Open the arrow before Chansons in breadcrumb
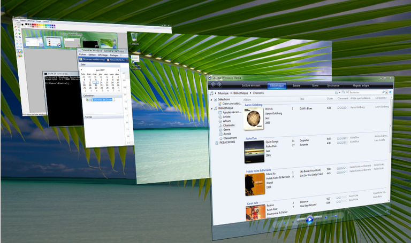The height and width of the screenshot is (243, 411). [x=250, y=93]
